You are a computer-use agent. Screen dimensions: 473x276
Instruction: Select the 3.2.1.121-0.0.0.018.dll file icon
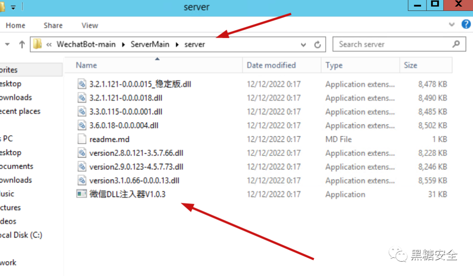(x=82, y=98)
